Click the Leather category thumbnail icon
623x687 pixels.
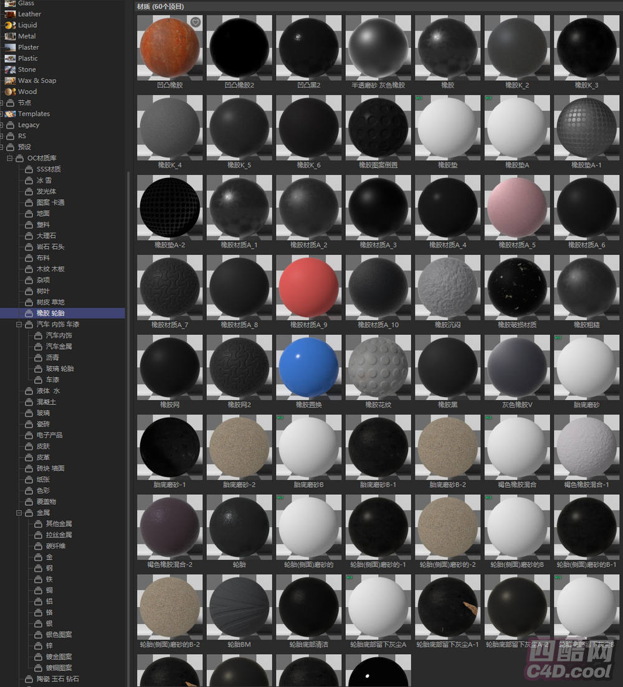coord(10,14)
